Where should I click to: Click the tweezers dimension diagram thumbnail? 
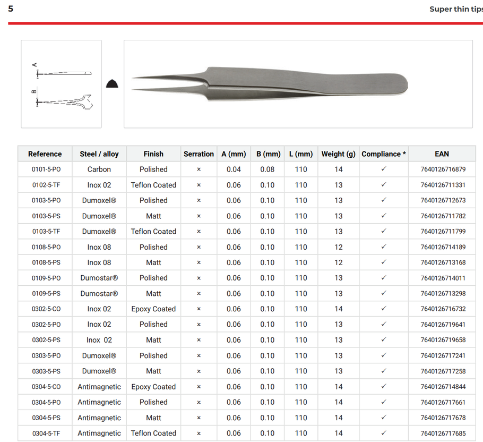(61, 84)
